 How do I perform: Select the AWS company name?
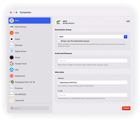[17, 33]
